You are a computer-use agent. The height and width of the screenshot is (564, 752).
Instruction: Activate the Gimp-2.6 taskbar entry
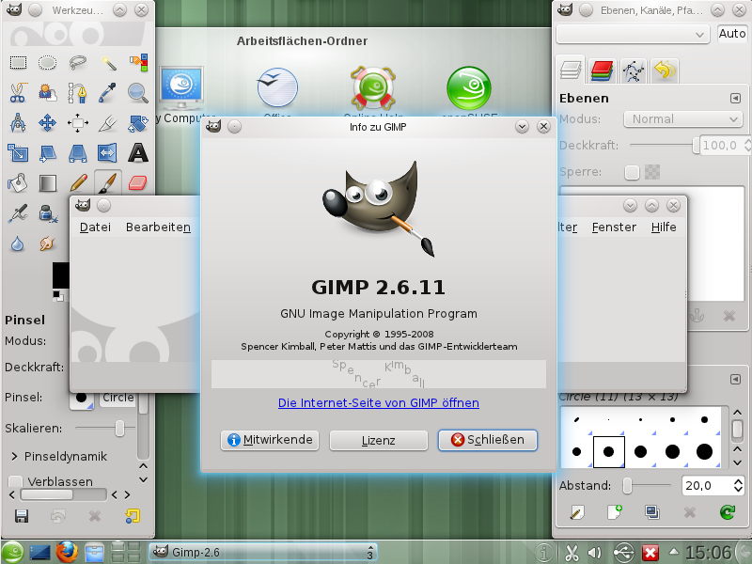coord(263,553)
